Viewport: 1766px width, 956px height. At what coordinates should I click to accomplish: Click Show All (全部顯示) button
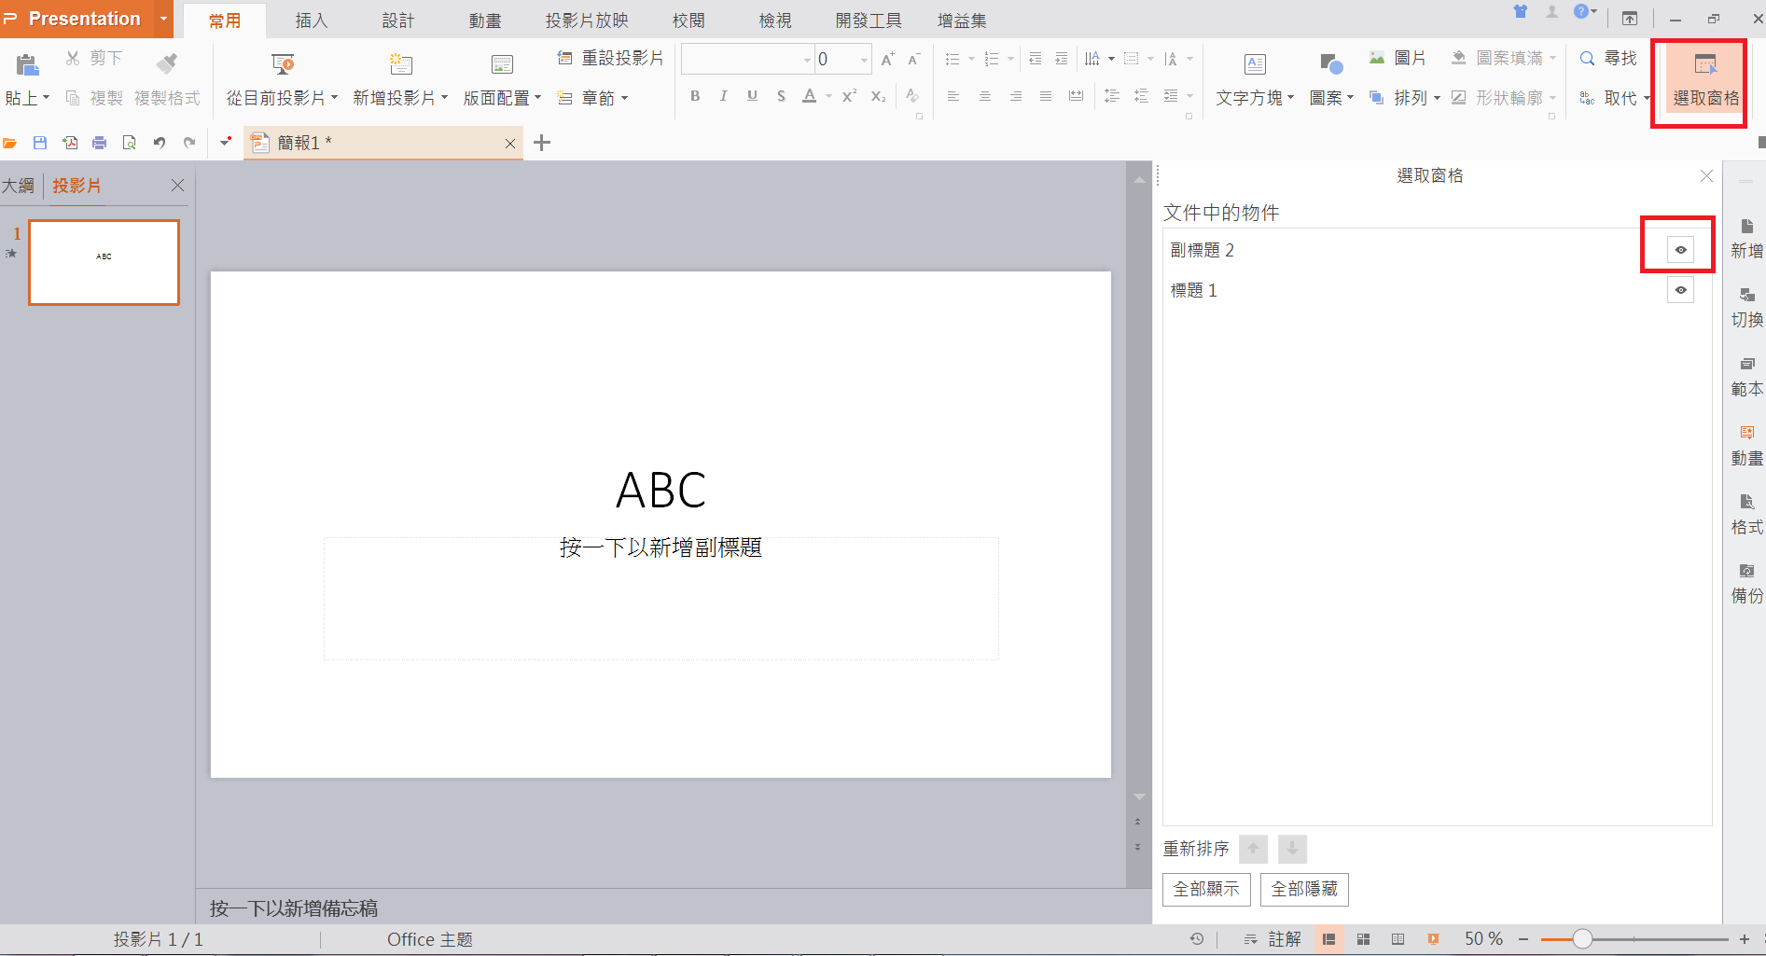point(1206,889)
